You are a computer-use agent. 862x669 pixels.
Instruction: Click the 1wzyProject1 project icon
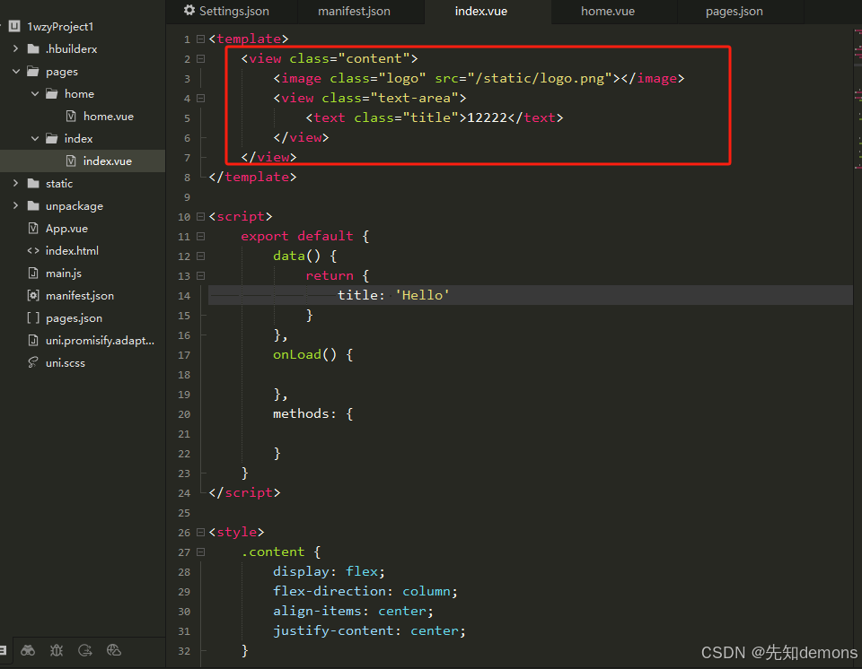[x=15, y=26]
